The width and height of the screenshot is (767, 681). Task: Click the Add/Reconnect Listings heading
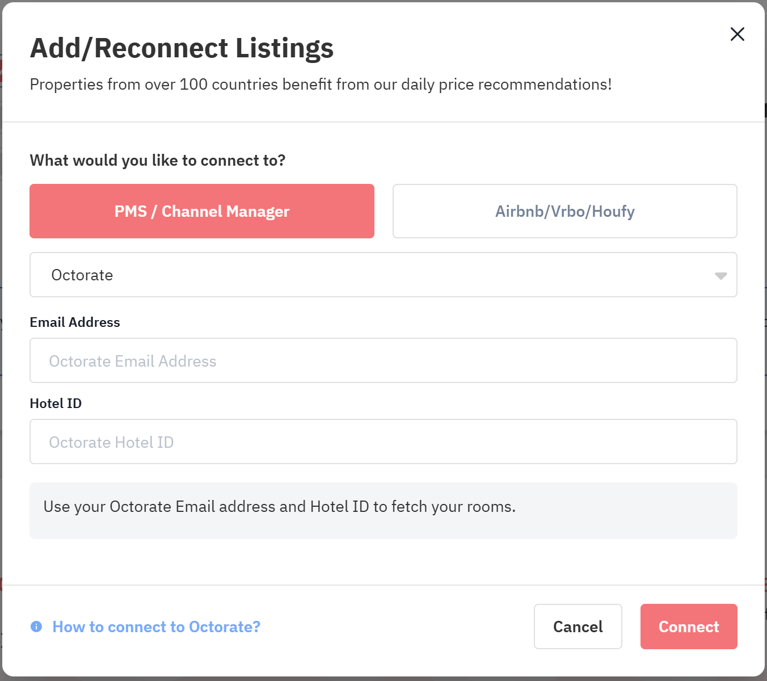click(x=182, y=48)
